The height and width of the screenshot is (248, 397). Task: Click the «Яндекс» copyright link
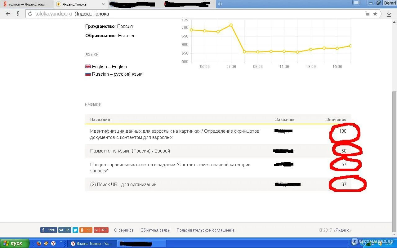(342, 230)
